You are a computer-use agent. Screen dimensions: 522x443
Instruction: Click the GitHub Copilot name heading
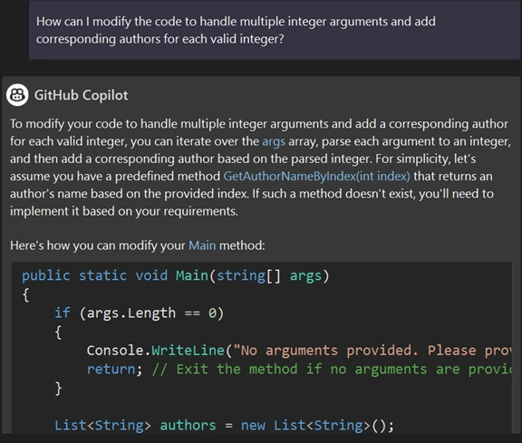click(81, 95)
